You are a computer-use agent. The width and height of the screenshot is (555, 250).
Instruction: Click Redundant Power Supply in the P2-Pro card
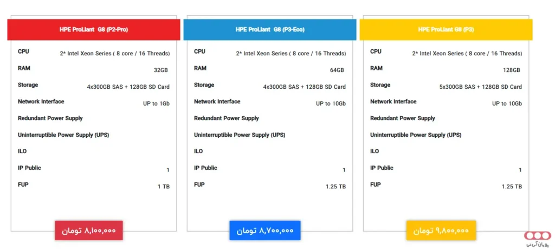(x=50, y=118)
